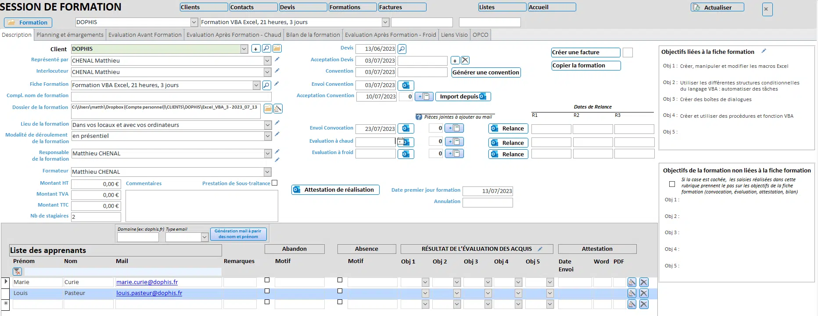Tick the Prestation de Sous-traitance checkbox
This screenshot has height=316, width=818.
pyautogui.click(x=275, y=183)
